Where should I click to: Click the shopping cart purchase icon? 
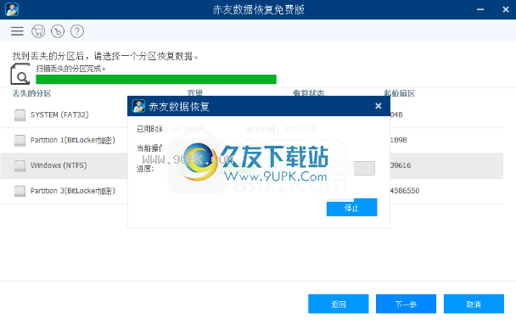[38, 31]
